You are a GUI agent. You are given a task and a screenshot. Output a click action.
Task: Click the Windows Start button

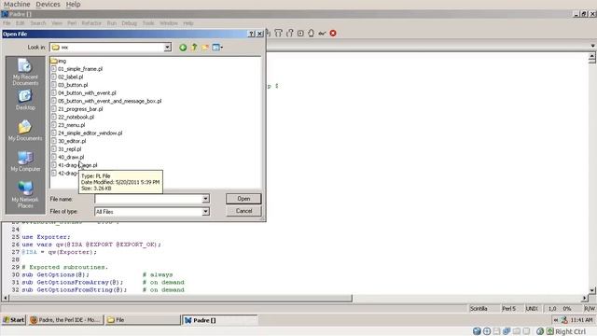click(14, 320)
